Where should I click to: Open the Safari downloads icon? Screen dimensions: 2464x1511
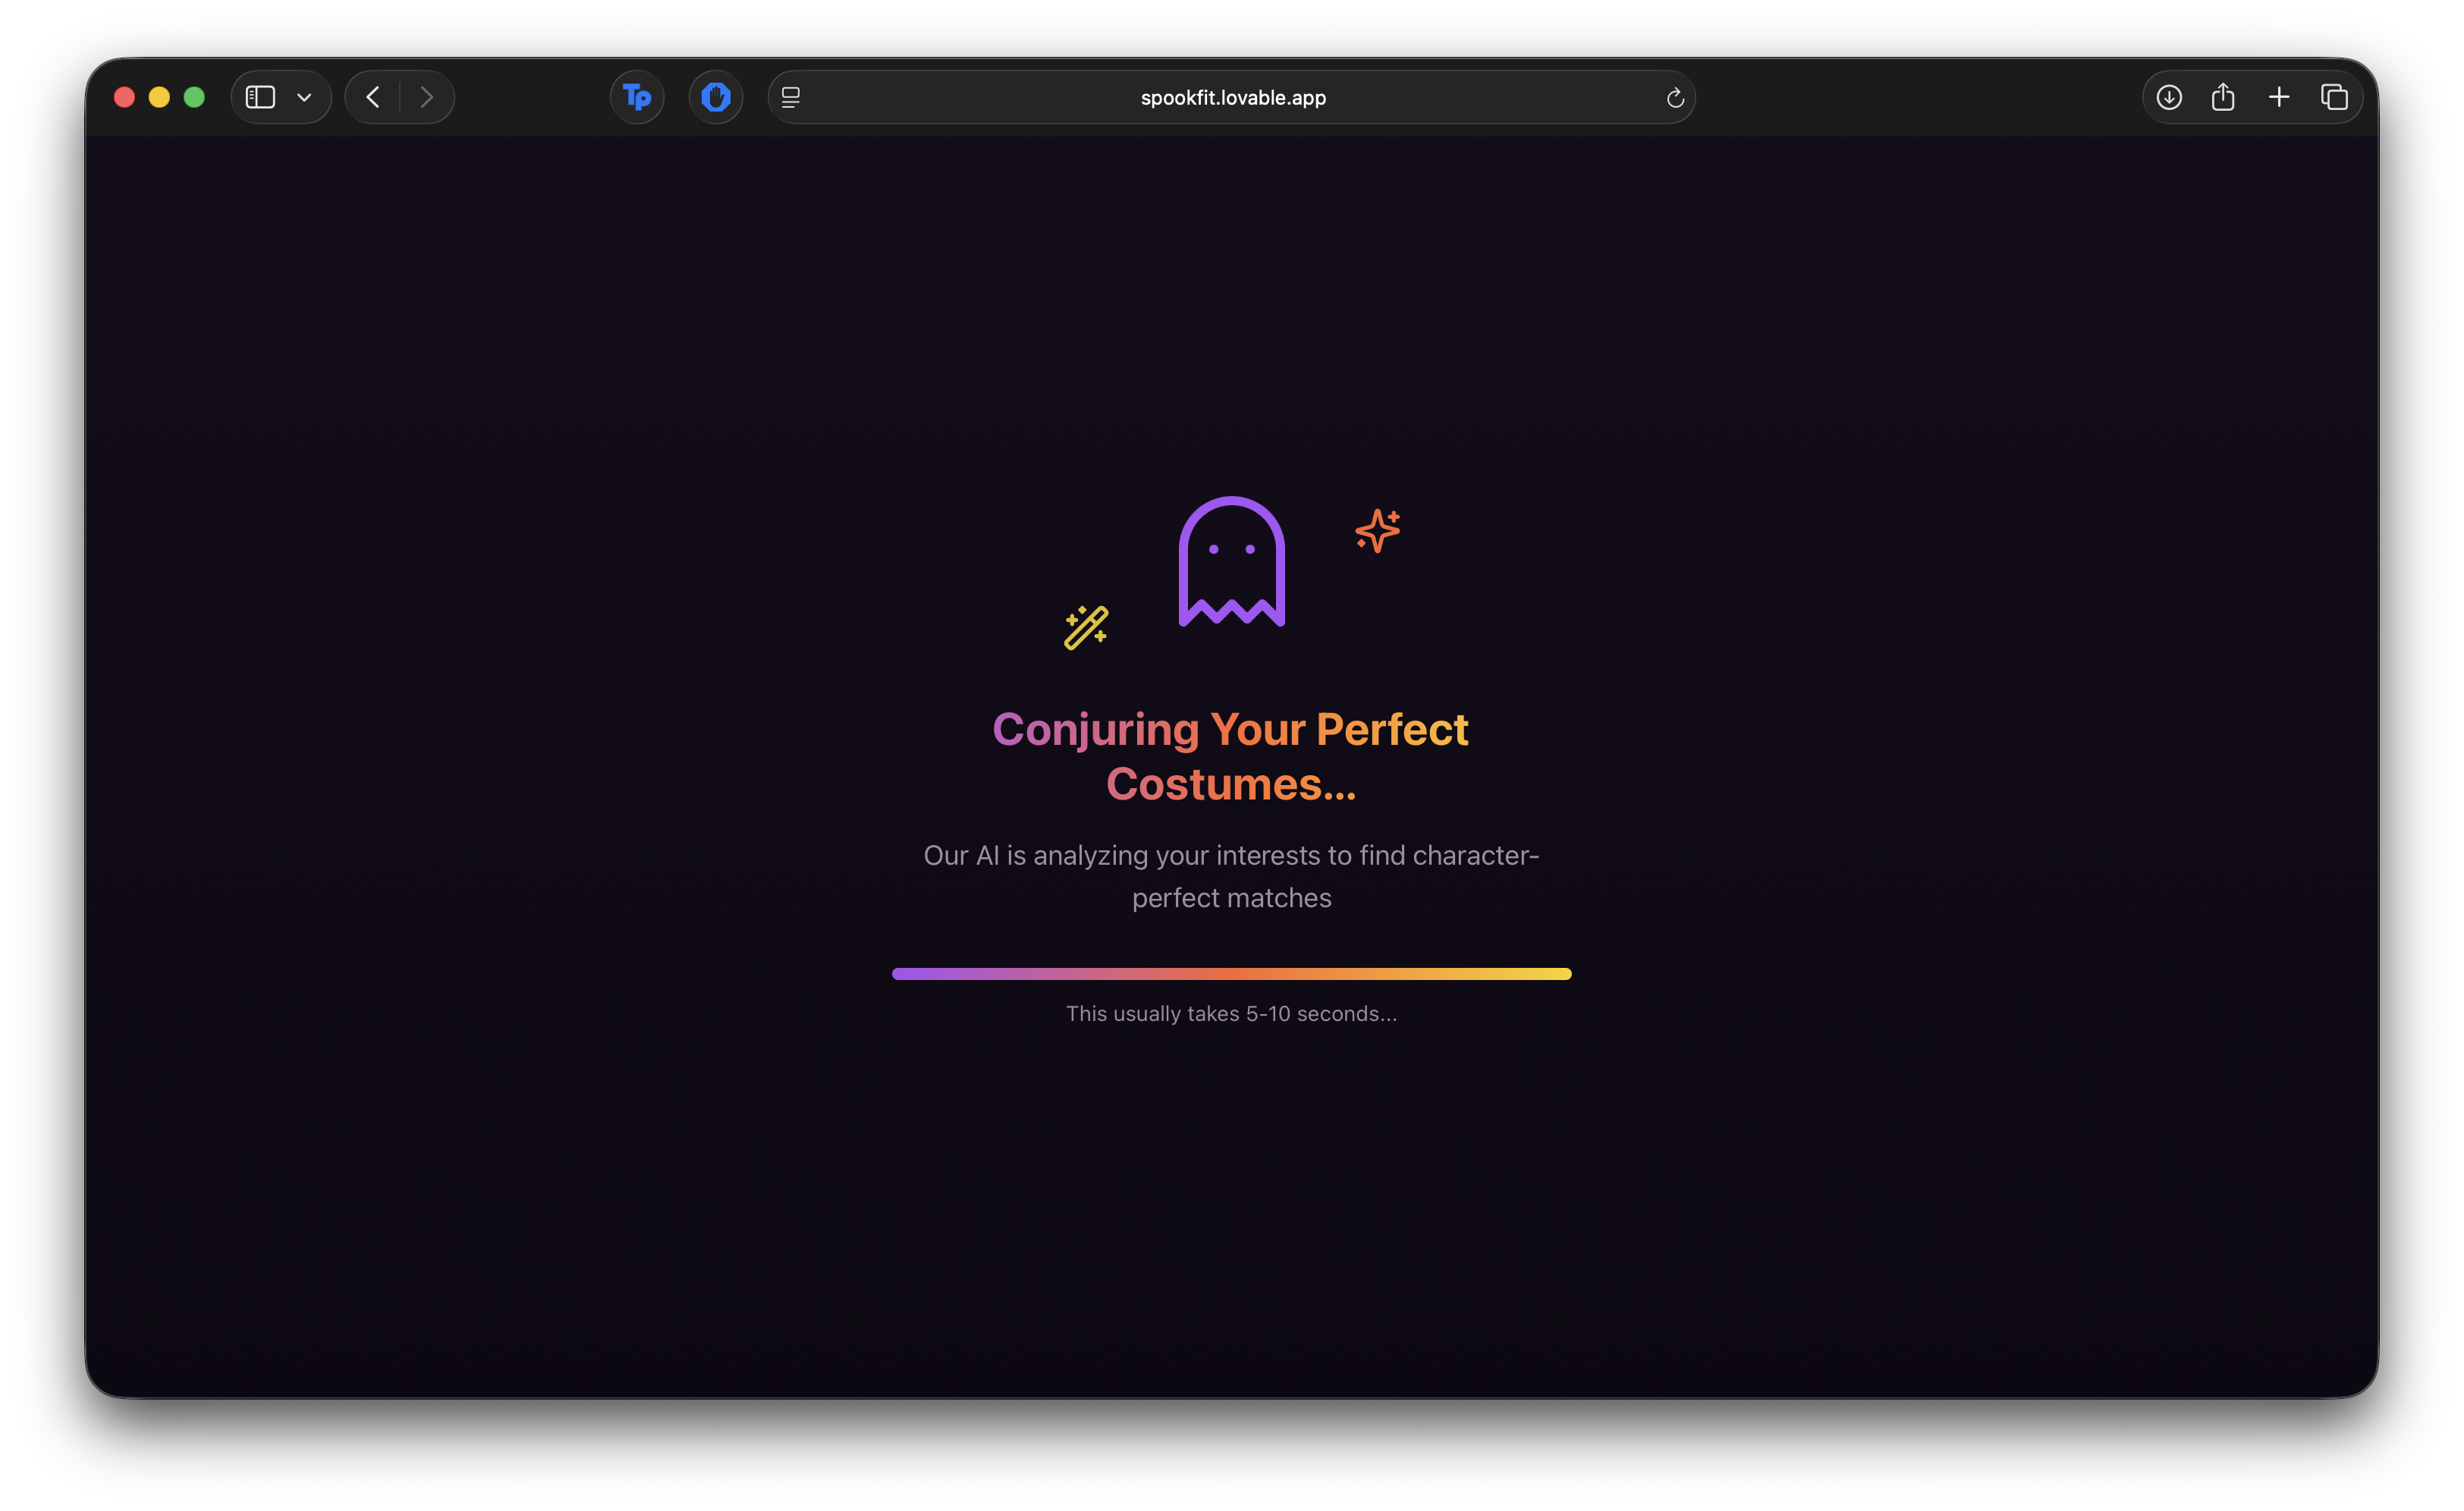pos(2169,97)
